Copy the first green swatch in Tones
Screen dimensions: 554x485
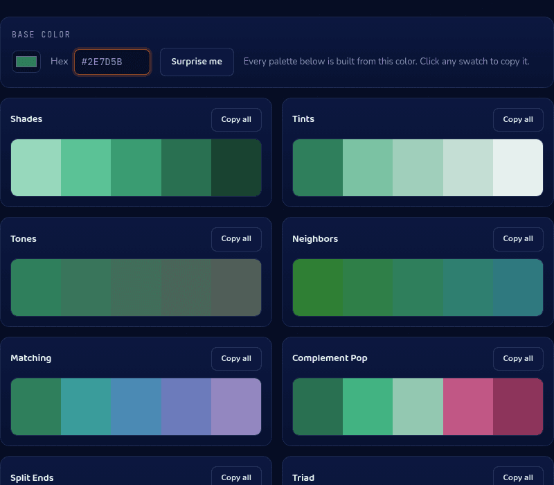[x=36, y=288]
